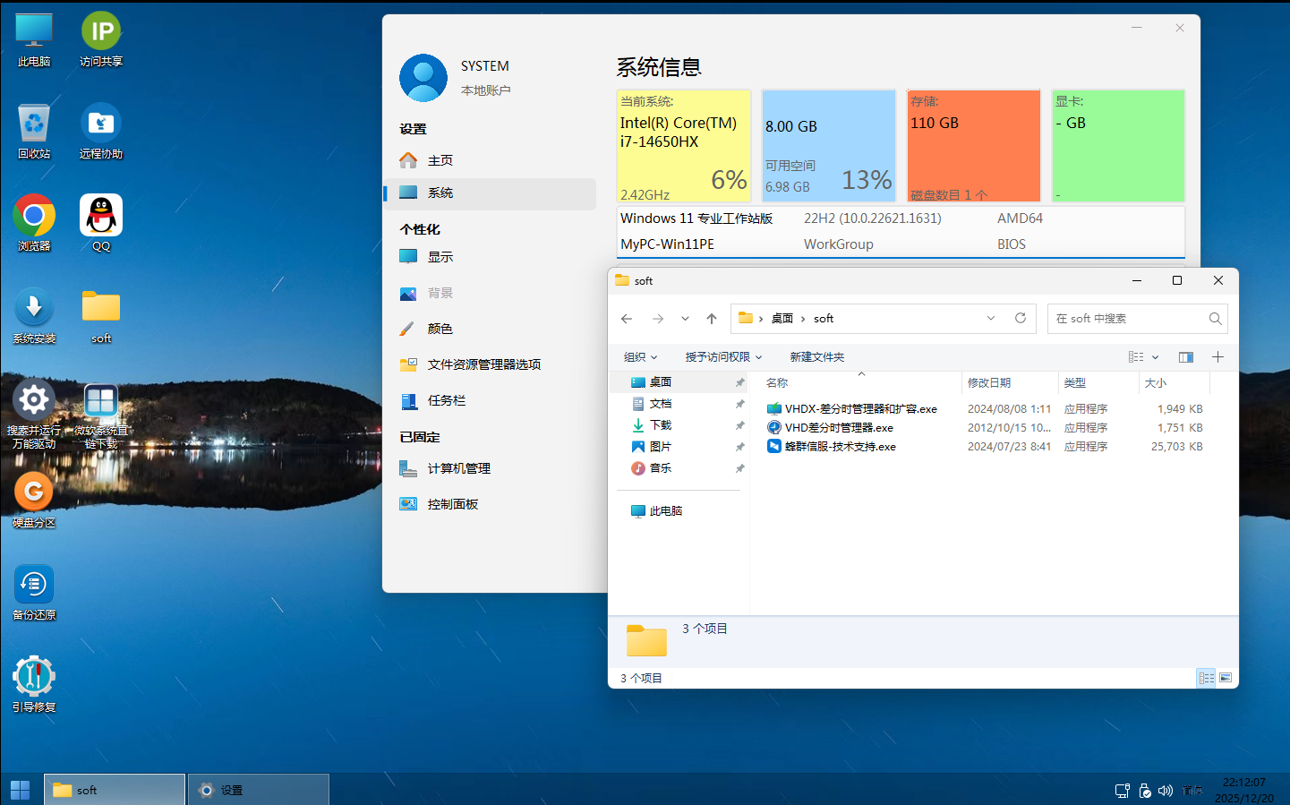Click the refresh icon in address bar
This screenshot has height=805, width=1290.
[1020, 319]
